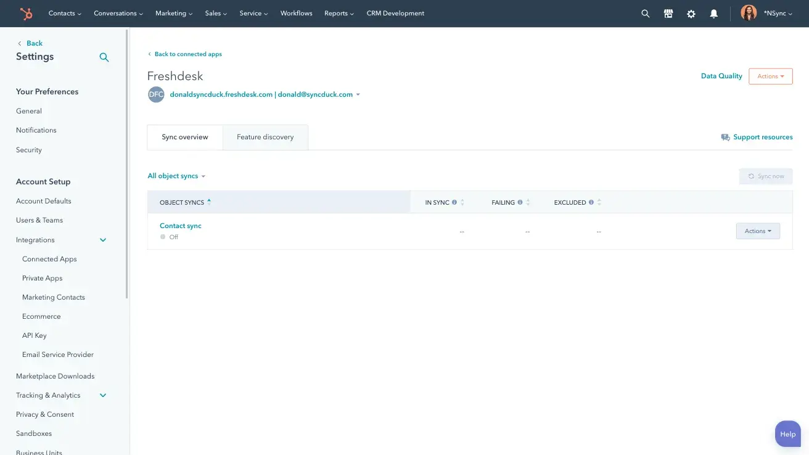Click the HubSpot sprocket logo

click(25, 13)
